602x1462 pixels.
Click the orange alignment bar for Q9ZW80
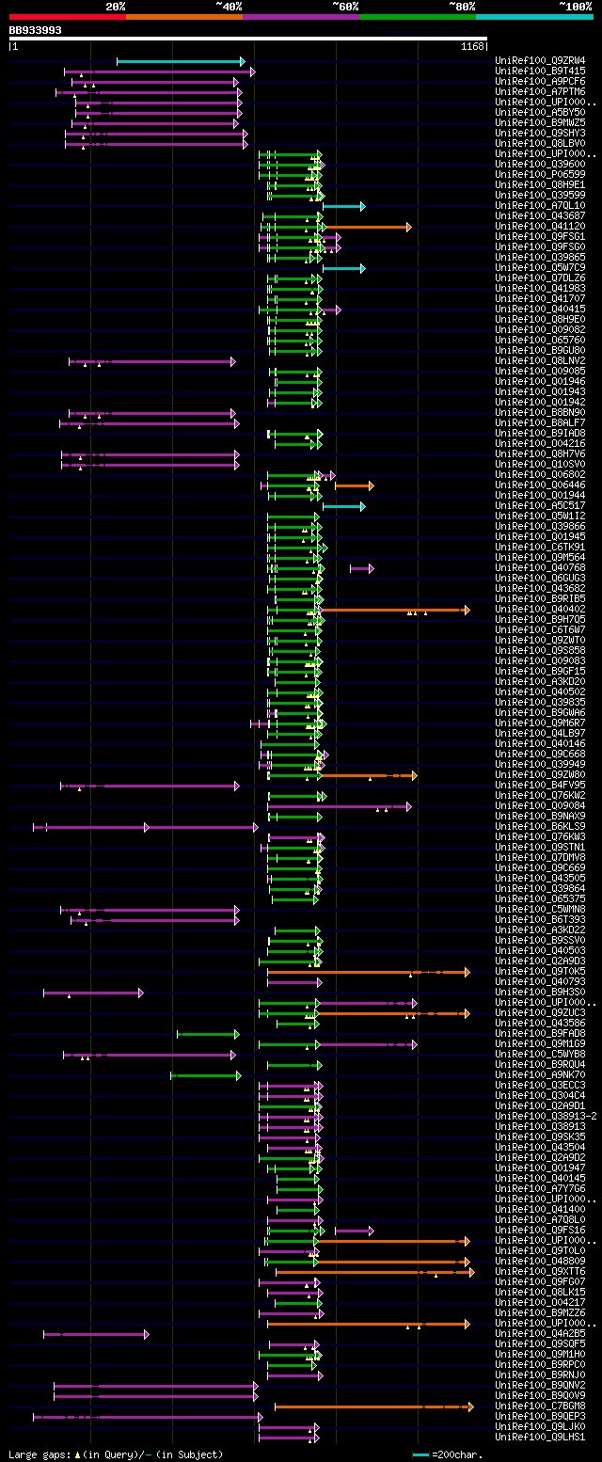point(370,775)
